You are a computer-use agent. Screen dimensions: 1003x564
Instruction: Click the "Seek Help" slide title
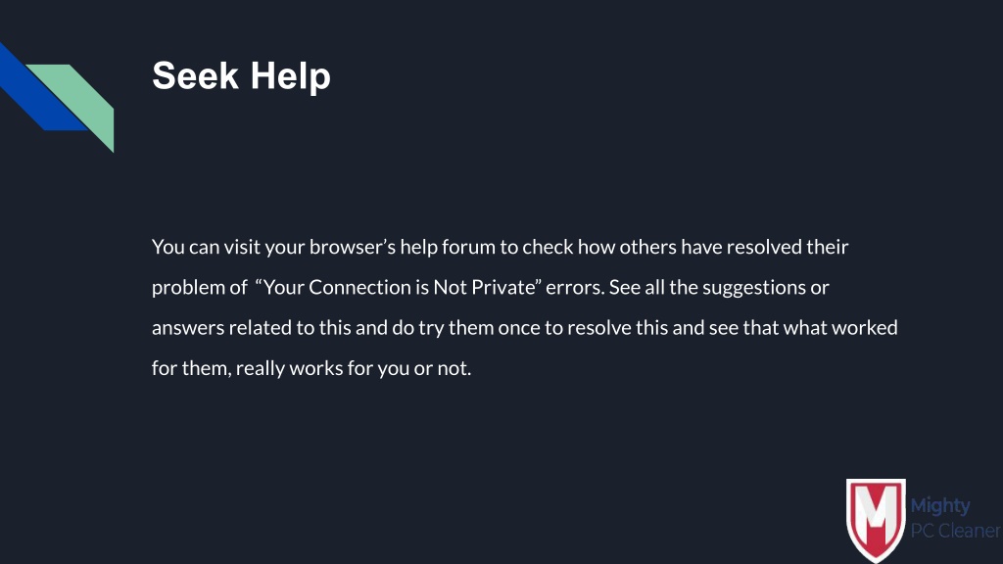point(241,75)
